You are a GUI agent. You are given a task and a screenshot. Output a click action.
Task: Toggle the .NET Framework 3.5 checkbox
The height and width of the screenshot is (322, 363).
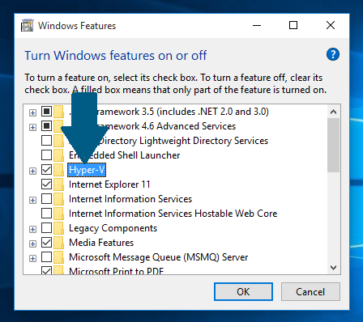click(46, 112)
